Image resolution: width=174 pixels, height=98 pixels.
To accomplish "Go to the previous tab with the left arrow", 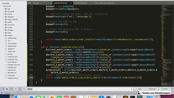I will (29, 3).
